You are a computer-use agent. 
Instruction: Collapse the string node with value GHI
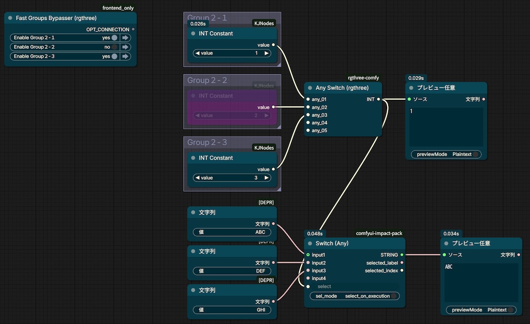click(193, 290)
